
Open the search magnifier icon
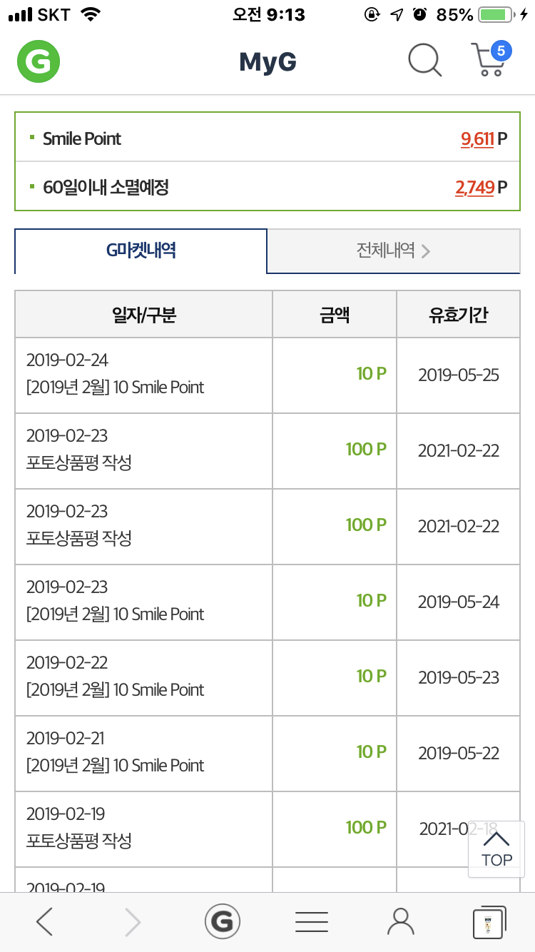tap(424, 61)
